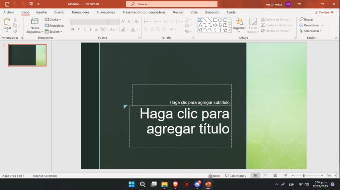This screenshot has width=340, height=190.
Task: Fit slide to current window
Action: (x=336, y=176)
